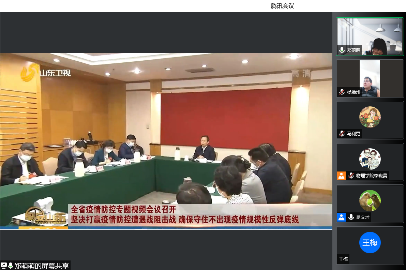
Task: Click 马利男's cartoon girl avatar
Action: [370, 117]
